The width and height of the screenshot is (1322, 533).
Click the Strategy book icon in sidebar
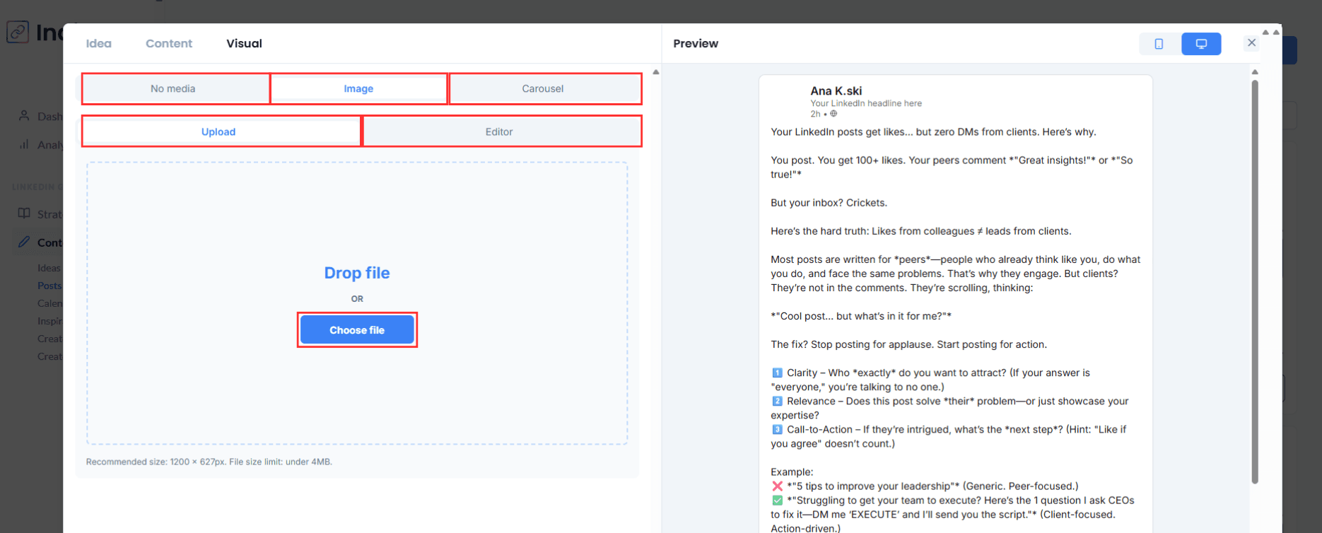click(x=24, y=213)
